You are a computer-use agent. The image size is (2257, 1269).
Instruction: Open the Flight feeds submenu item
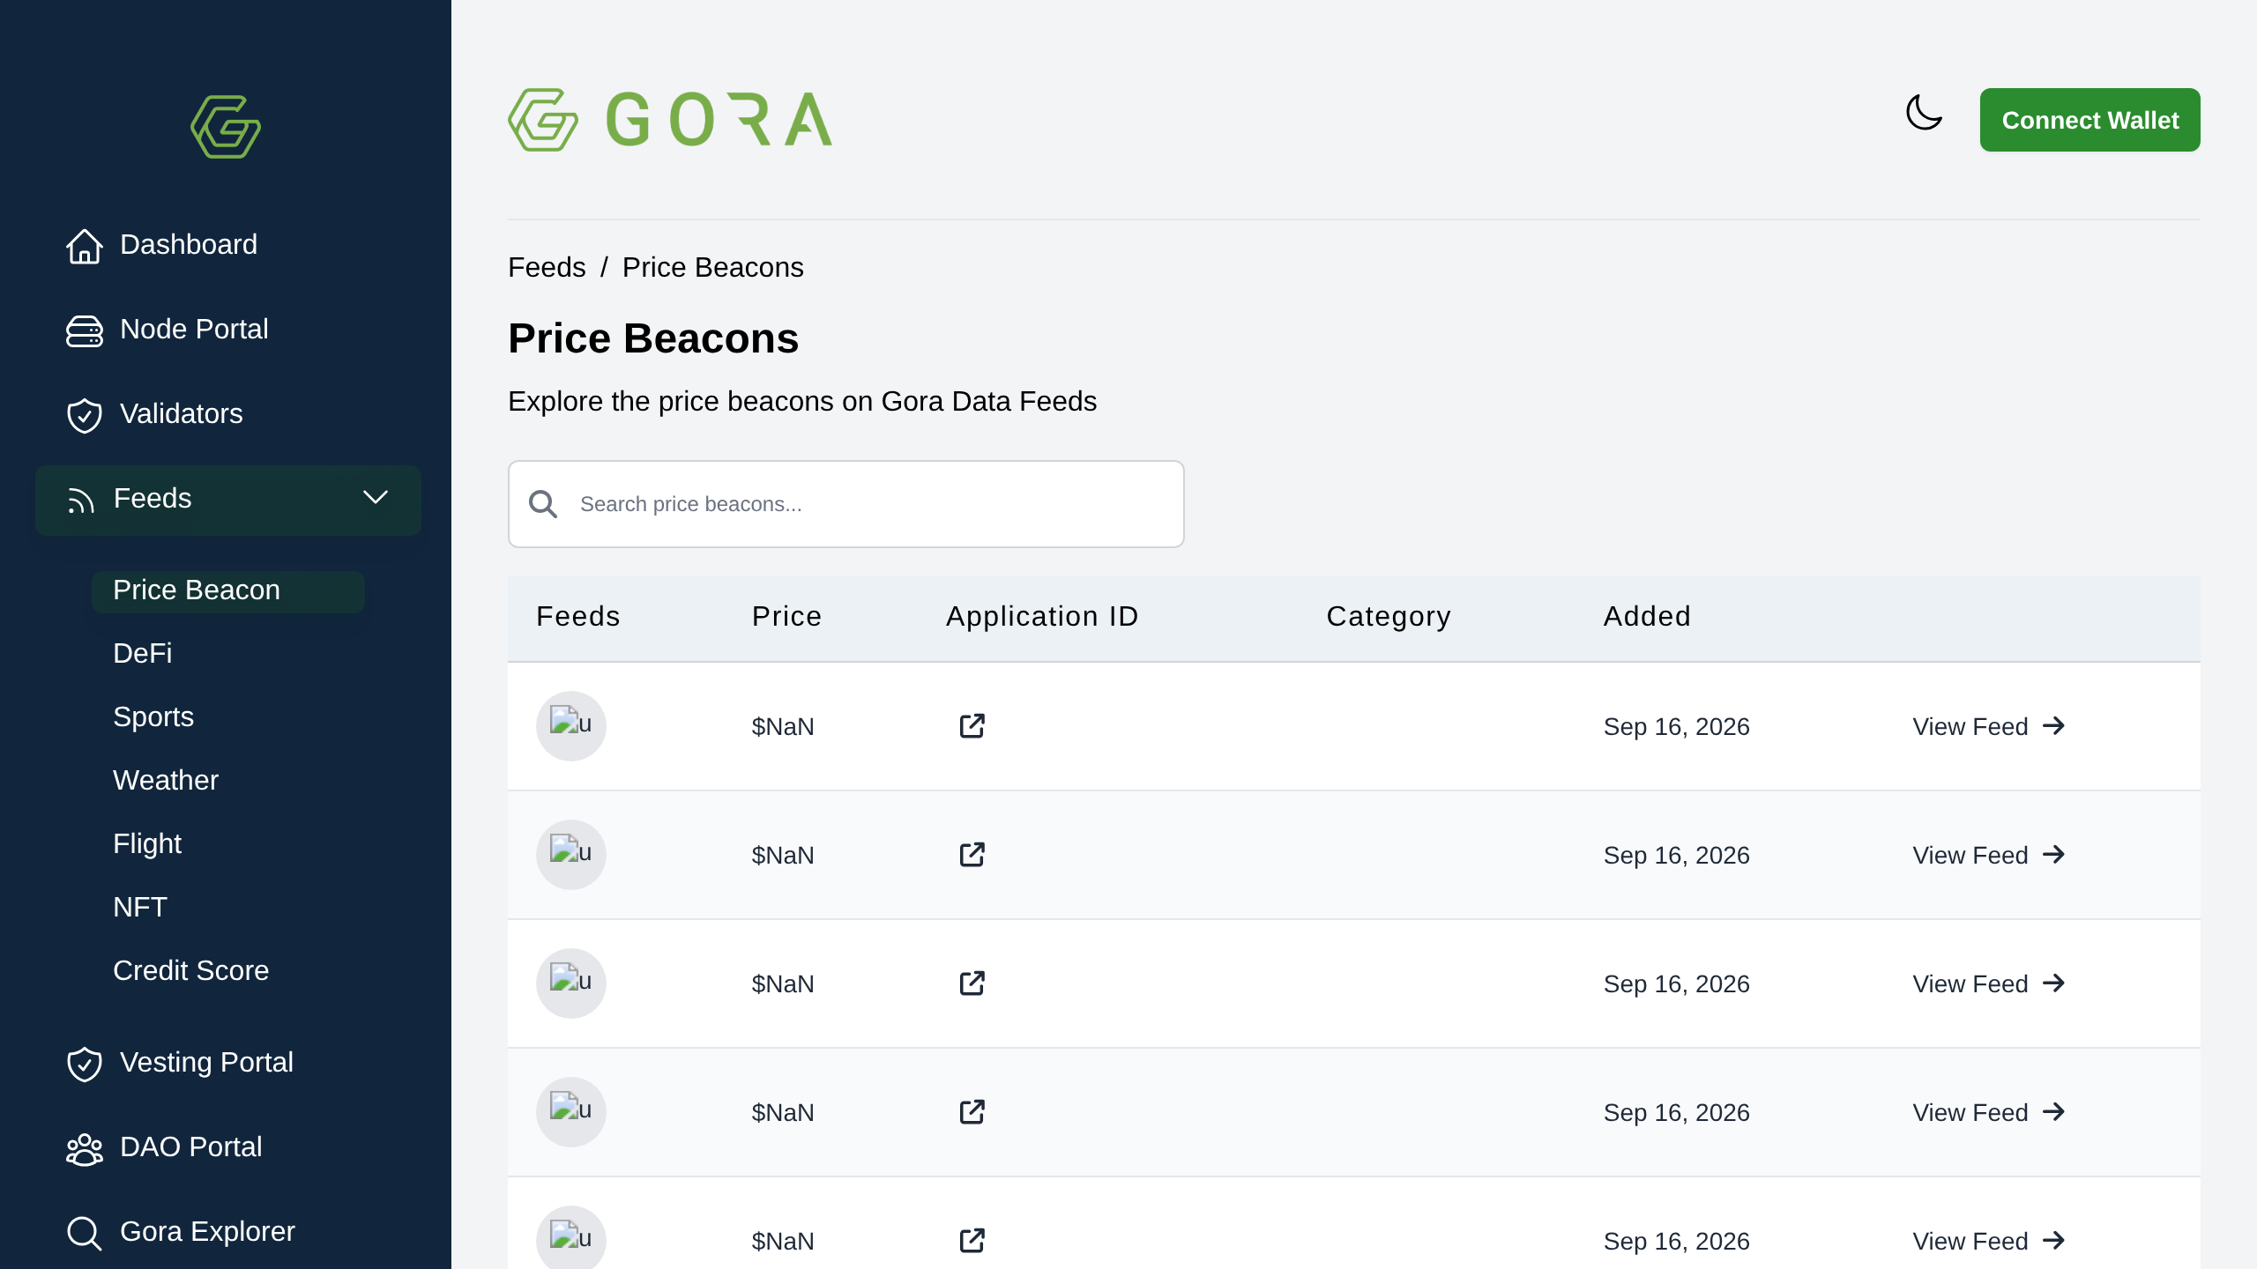[147, 843]
